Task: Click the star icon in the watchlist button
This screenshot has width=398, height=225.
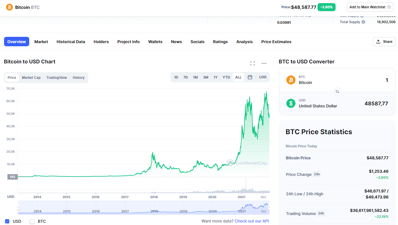Action: click(389, 7)
